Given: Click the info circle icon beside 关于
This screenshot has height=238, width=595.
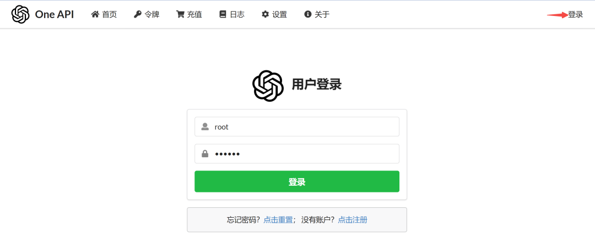Looking at the screenshot, I should coord(308,14).
